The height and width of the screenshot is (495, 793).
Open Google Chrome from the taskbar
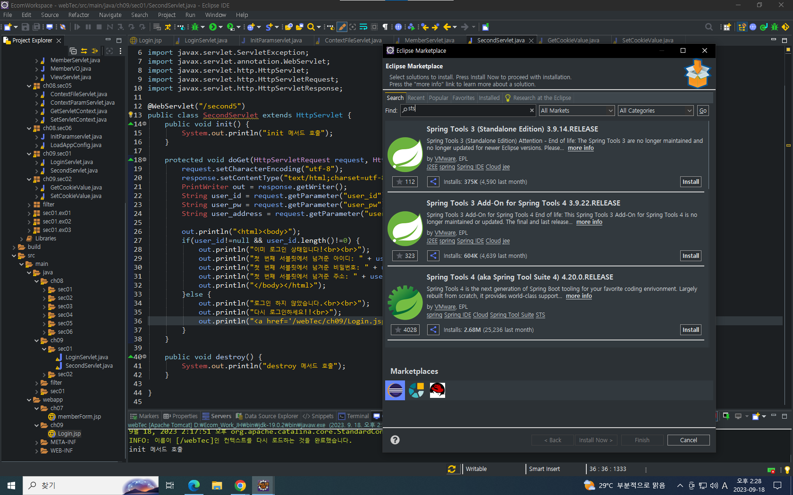pos(240,485)
